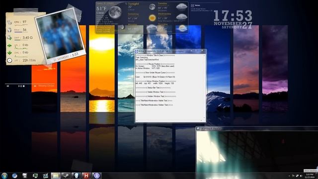Open the volume speaker tray icon

301,176
